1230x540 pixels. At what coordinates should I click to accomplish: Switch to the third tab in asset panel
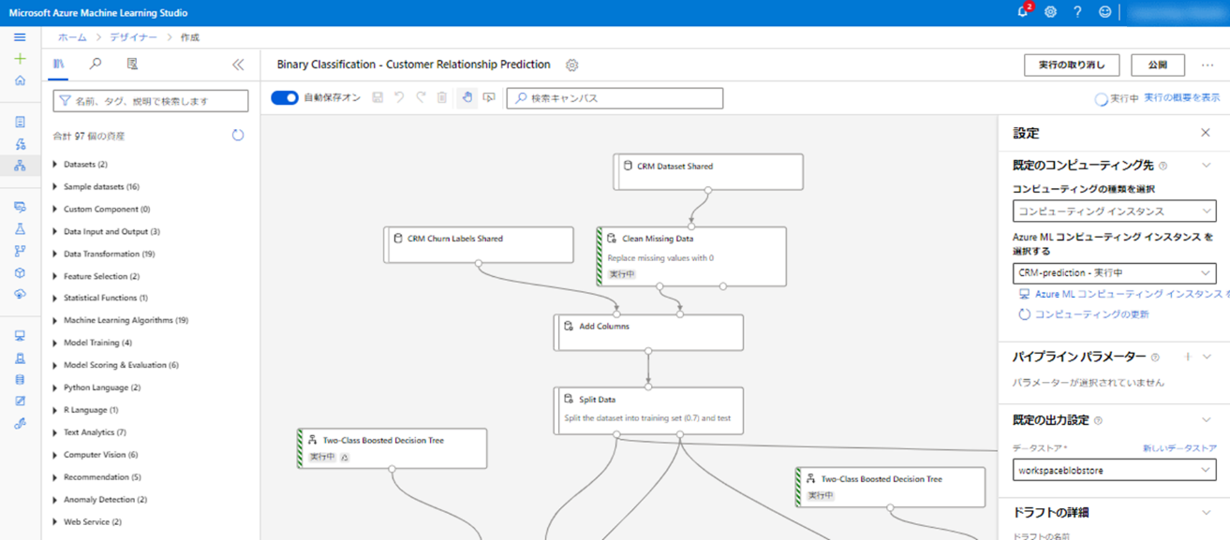tap(132, 65)
